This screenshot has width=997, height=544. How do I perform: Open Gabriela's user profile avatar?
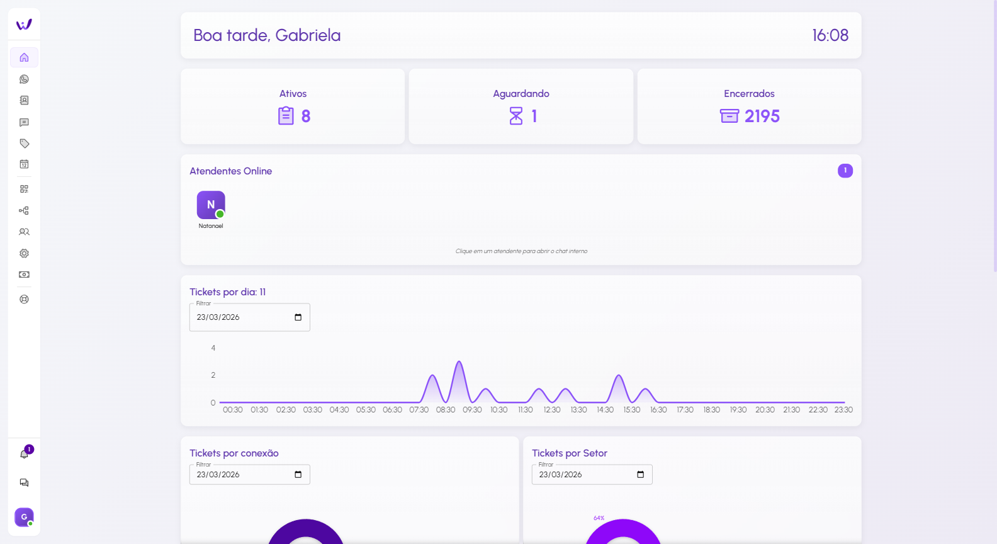[x=24, y=517]
